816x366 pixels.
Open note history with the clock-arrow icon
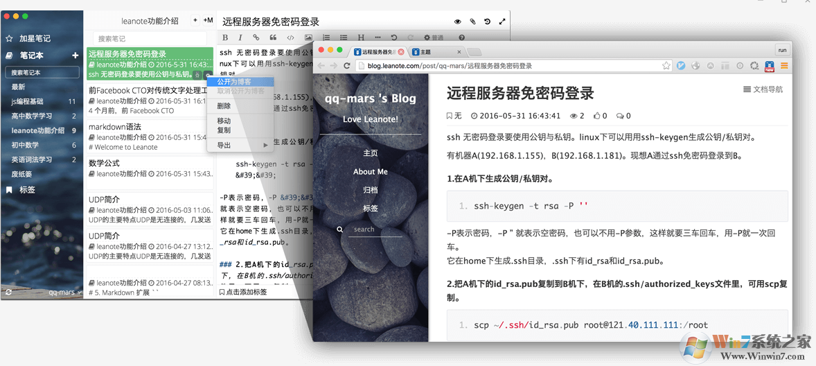point(487,22)
